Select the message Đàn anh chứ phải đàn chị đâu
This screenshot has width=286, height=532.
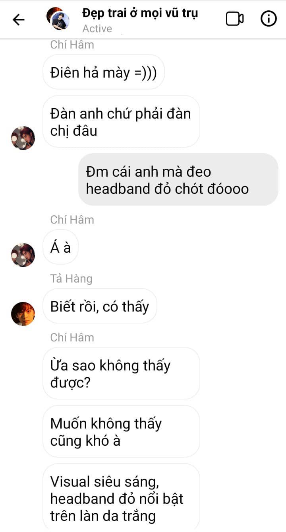point(121,122)
